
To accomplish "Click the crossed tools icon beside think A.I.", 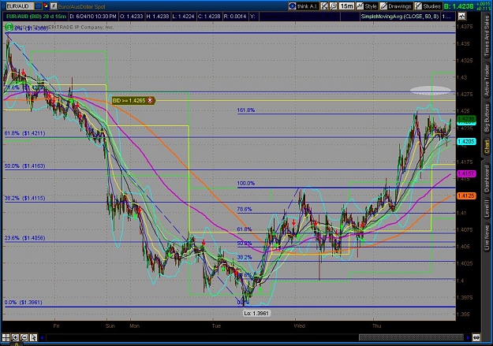I will [324, 6].
